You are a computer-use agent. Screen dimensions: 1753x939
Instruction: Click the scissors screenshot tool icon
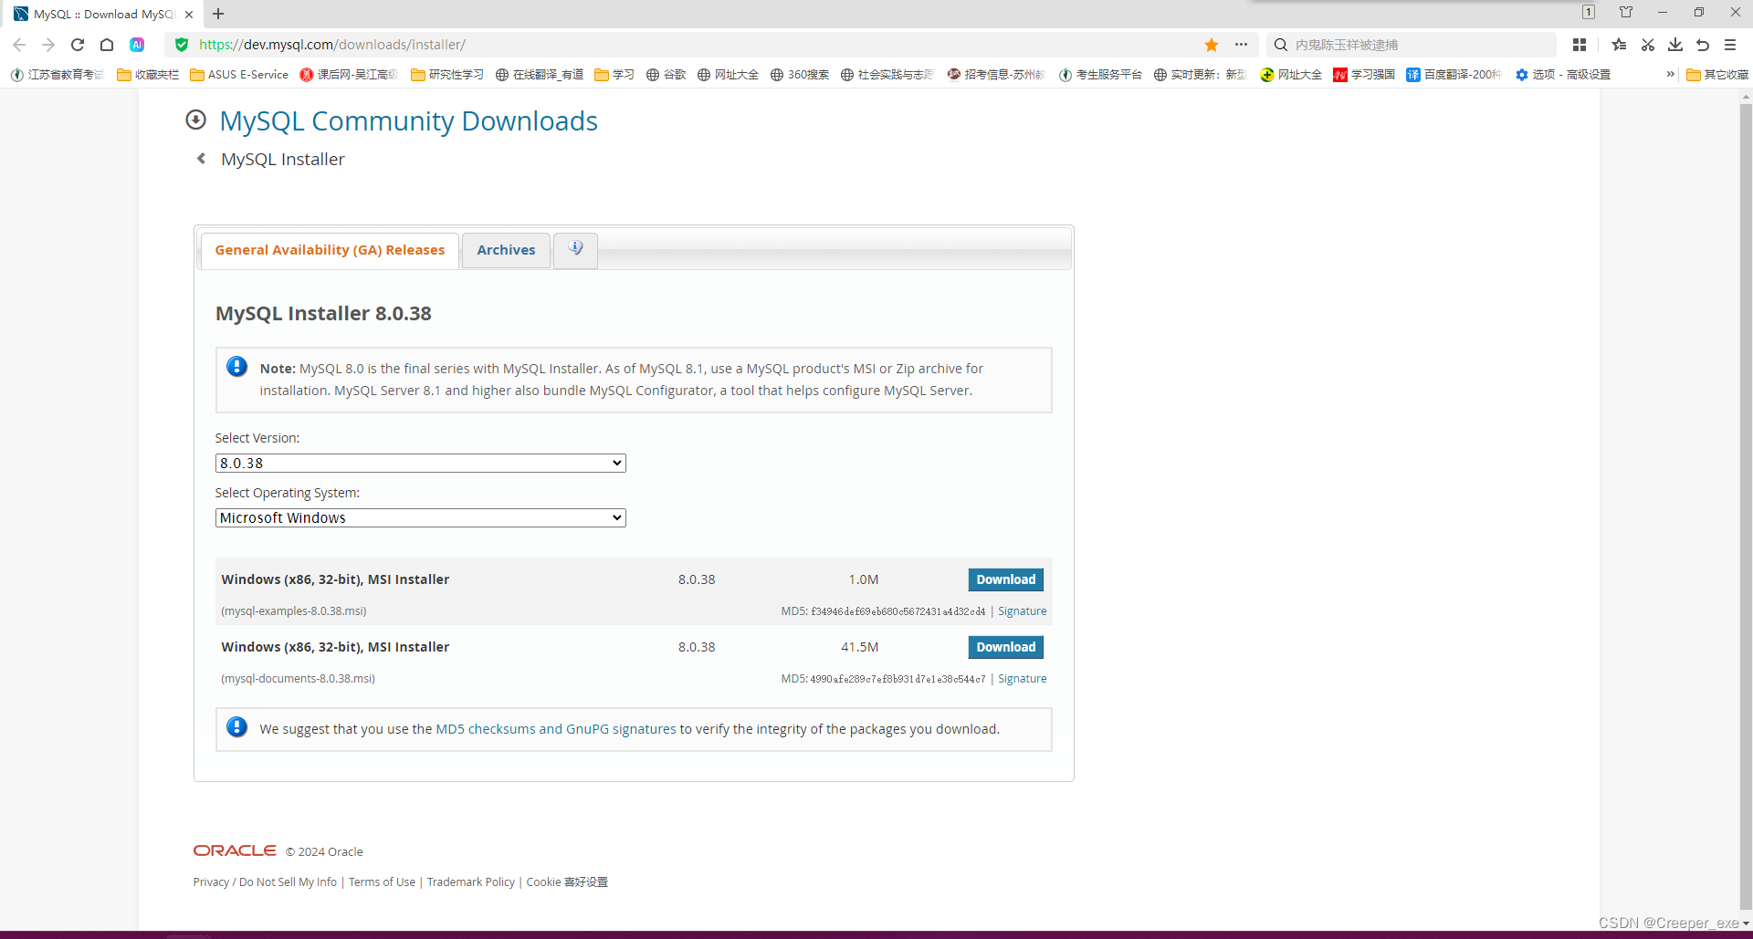click(x=1648, y=45)
